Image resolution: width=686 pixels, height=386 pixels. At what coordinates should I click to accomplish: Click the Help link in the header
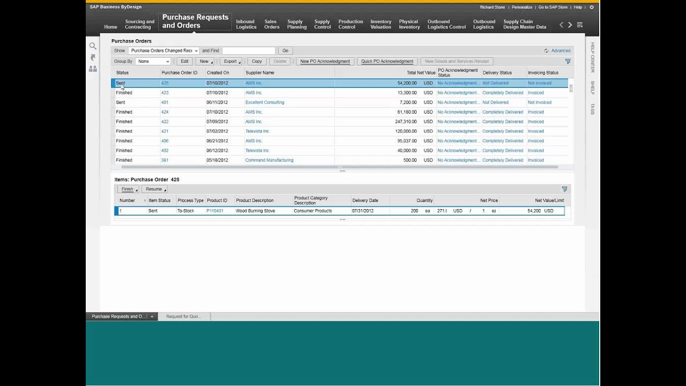tap(578, 8)
